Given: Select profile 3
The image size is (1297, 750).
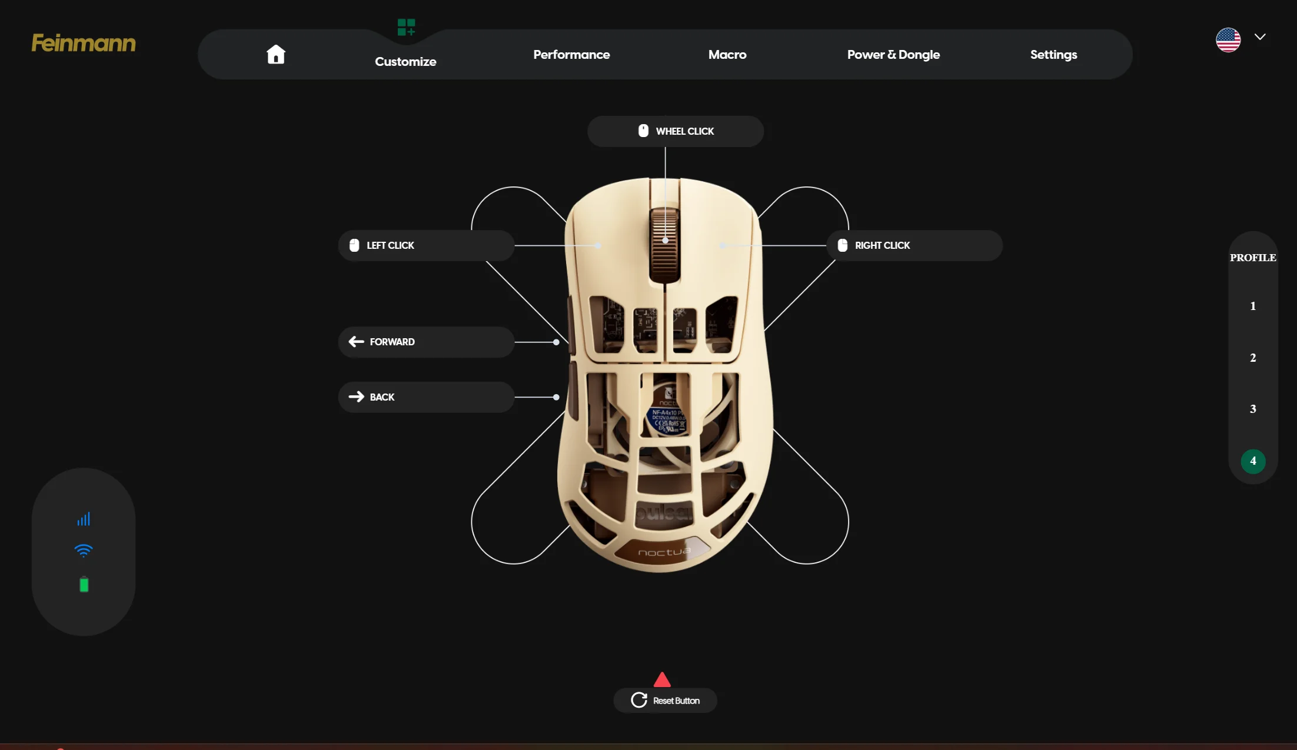Looking at the screenshot, I should [1253, 409].
